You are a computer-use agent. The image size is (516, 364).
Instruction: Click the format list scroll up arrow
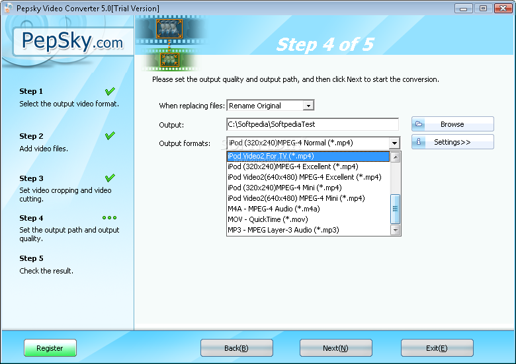click(395, 157)
